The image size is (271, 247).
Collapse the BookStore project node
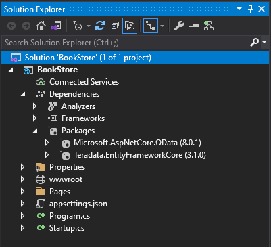pyautogui.click(x=11, y=70)
